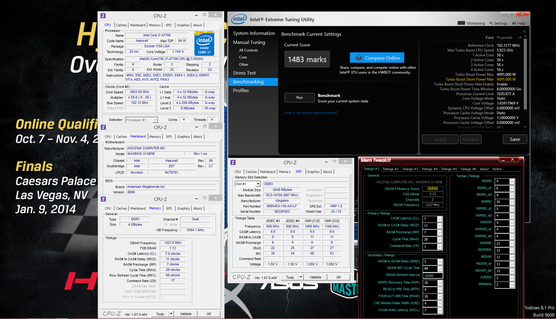Click Reference Clock value 102.1277 MHz
The width and height of the screenshot is (556, 319).
tap(508, 45)
